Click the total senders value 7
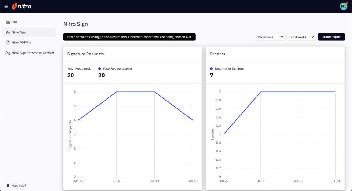The height and width of the screenshot is (191, 352). 211,76
